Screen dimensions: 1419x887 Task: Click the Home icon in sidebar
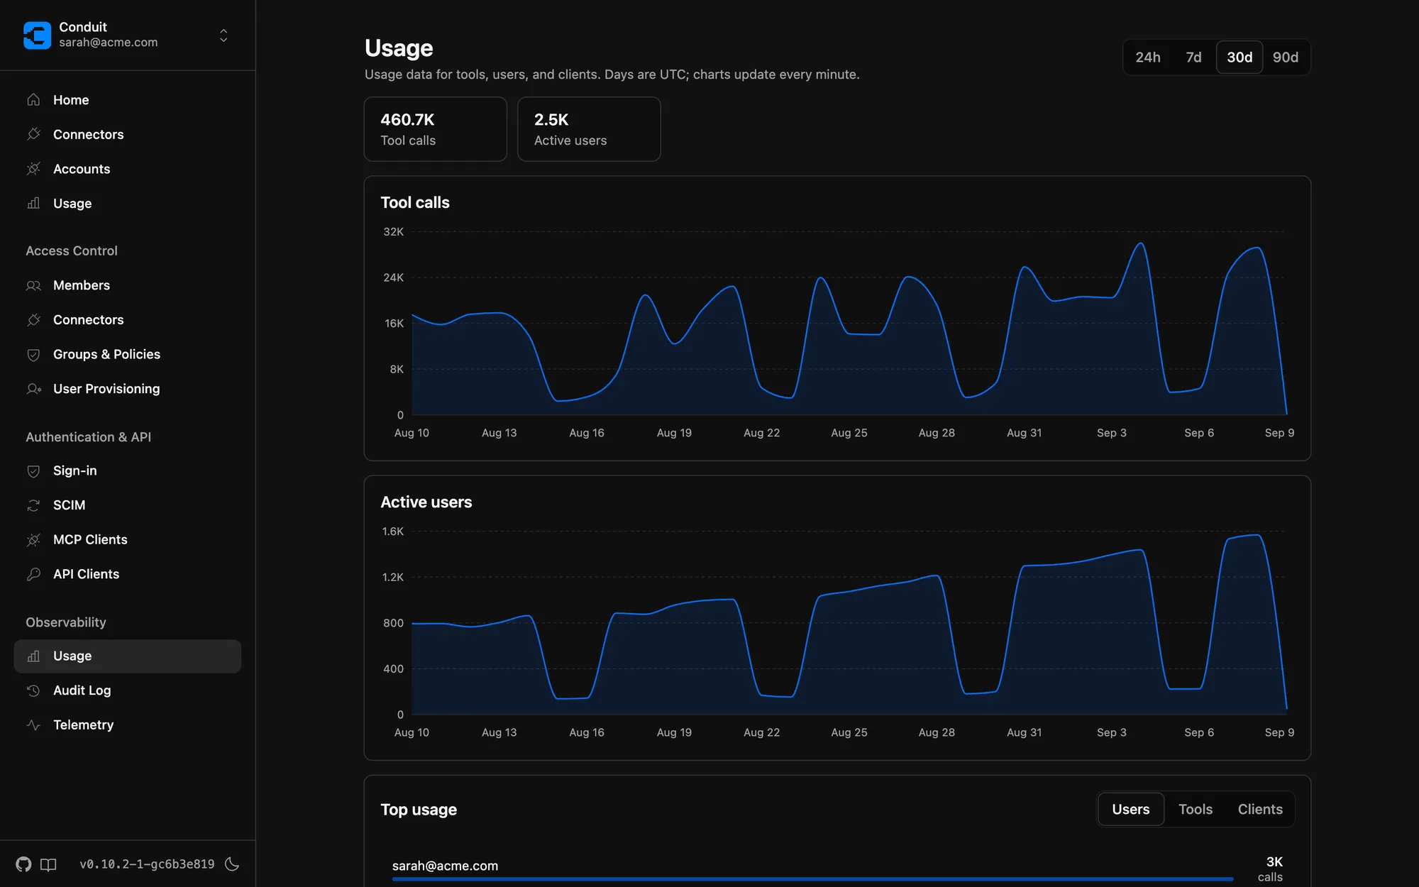pyautogui.click(x=33, y=100)
